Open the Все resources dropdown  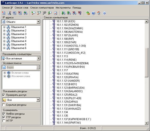click(x=38, y=100)
